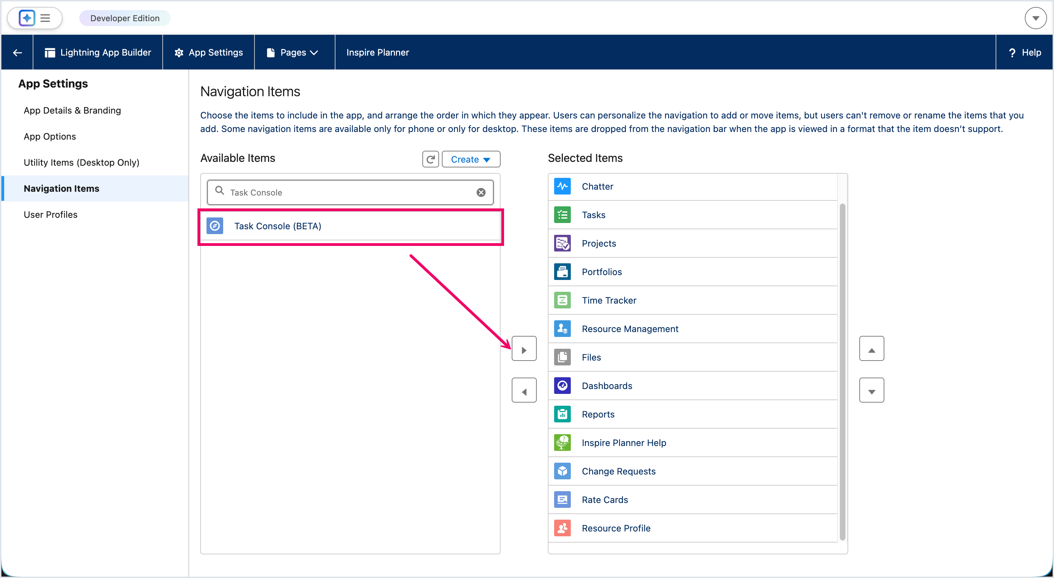Click the Reports icon
Viewport: 1054px width, 578px height.
(562, 414)
